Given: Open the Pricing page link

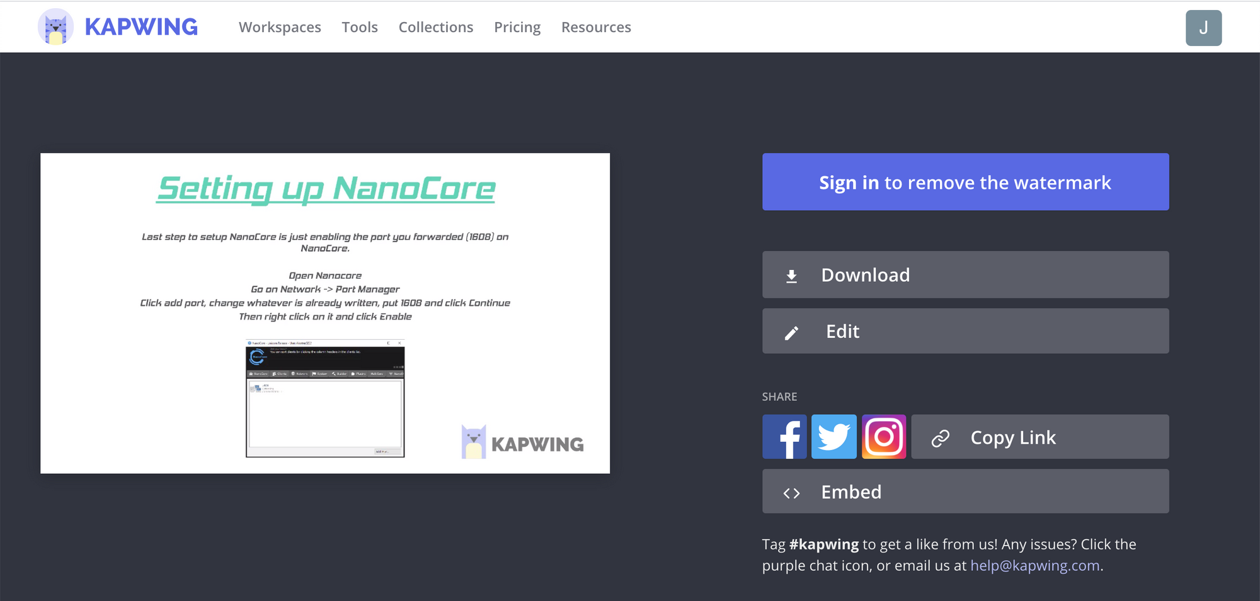Looking at the screenshot, I should click(x=517, y=27).
